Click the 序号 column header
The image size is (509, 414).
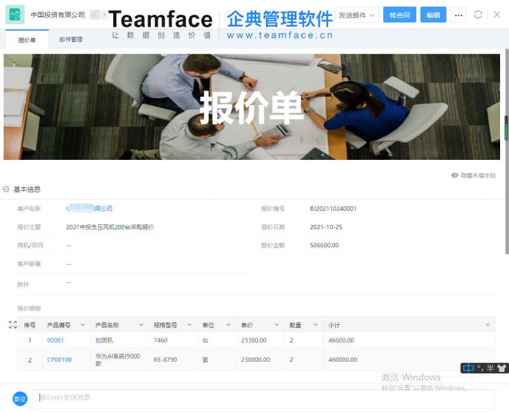coord(30,325)
